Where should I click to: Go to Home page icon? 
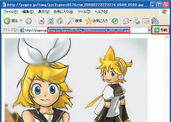click(x=60, y=21)
